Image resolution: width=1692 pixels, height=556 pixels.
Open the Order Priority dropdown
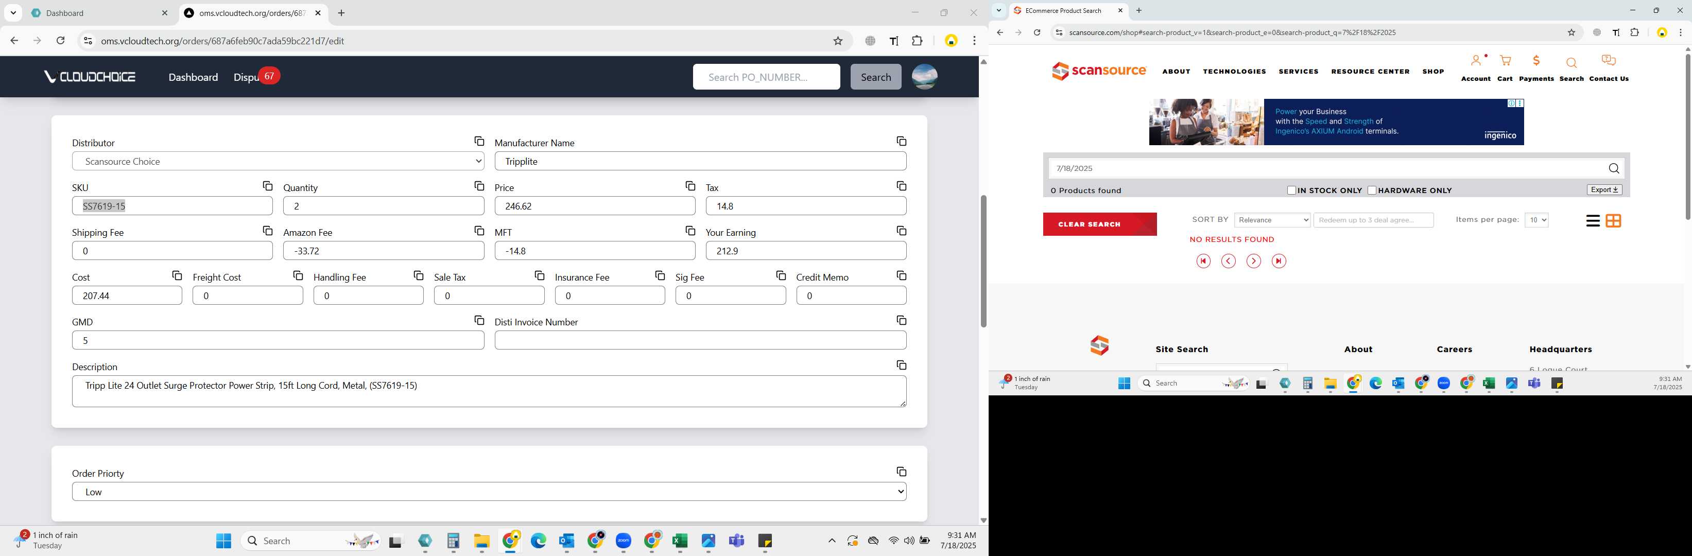pyautogui.click(x=489, y=492)
